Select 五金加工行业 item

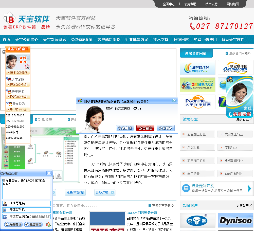(197, 134)
